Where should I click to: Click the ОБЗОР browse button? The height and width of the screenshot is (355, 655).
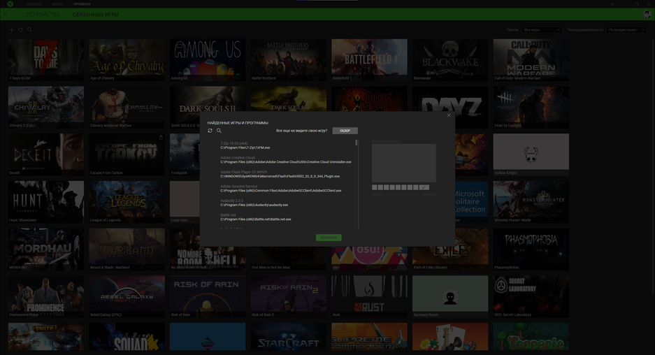point(345,131)
